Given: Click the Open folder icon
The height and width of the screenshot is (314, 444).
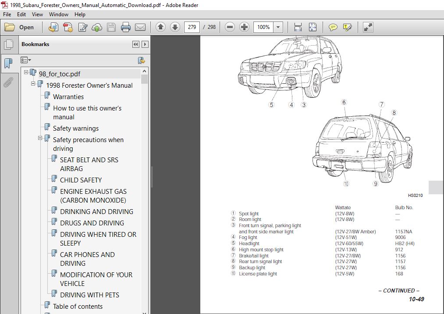Looking at the screenshot, I should (10, 27).
